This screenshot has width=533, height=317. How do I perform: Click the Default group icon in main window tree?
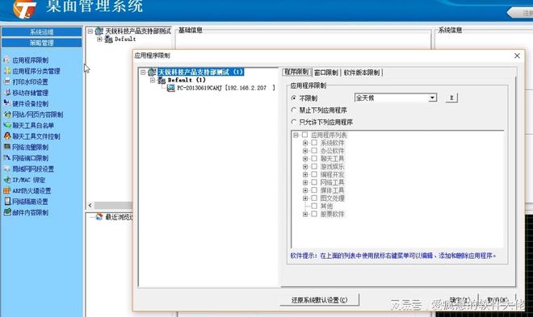coord(109,40)
